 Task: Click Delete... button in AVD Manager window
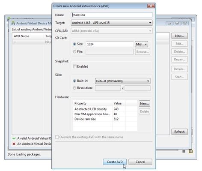click(x=179, y=51)
